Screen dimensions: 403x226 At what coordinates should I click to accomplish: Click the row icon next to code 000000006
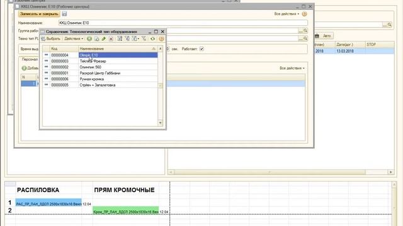[x=46, y=79]
